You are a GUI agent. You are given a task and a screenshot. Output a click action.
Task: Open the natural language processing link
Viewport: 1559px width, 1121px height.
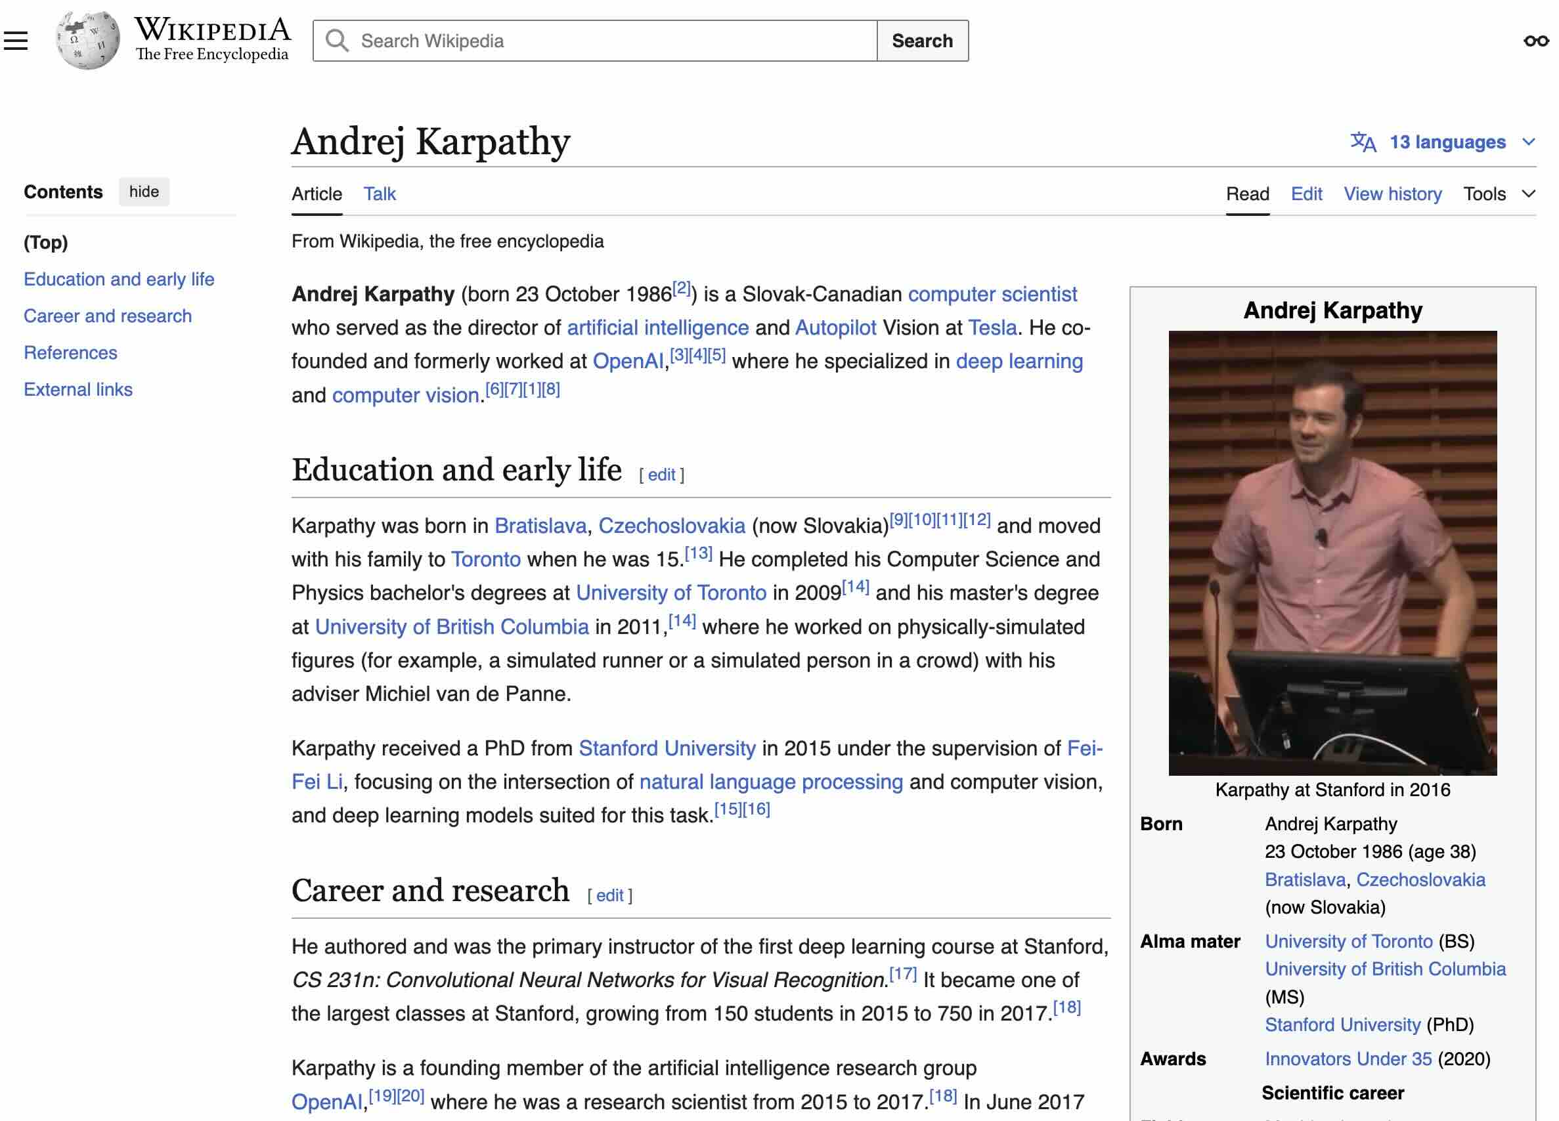[770, 782]
